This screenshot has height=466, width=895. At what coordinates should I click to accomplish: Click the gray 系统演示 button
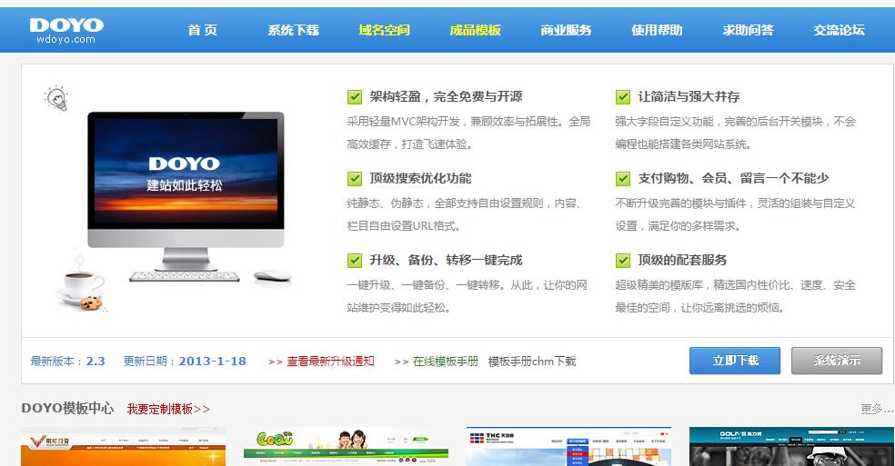[x=837, y=361]
